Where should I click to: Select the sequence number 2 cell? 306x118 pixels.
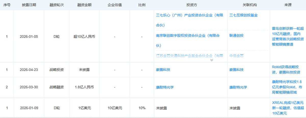(7, 87)
